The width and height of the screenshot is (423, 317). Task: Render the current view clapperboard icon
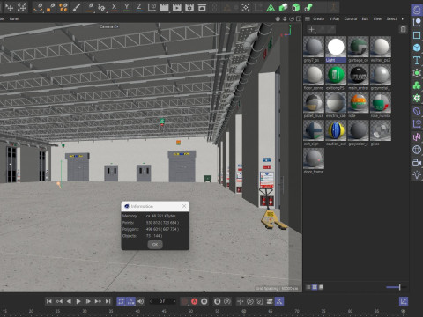[x=165, y=7]
